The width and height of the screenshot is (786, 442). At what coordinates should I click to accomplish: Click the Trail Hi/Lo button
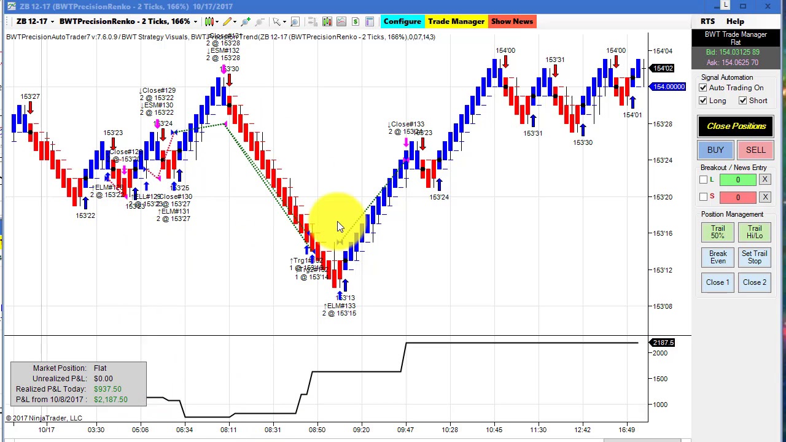[x=755, y=231]
